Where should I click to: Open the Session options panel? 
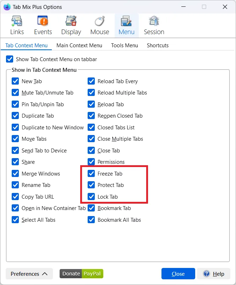pyautogui.click(x=154, y=26)
